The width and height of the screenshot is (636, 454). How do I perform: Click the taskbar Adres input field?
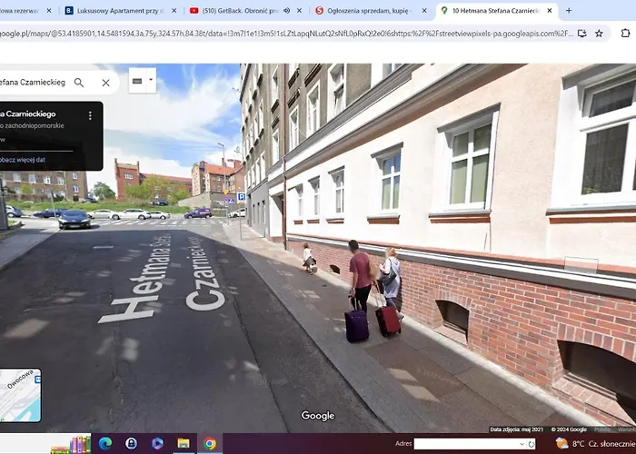click(x=465, y=443)
